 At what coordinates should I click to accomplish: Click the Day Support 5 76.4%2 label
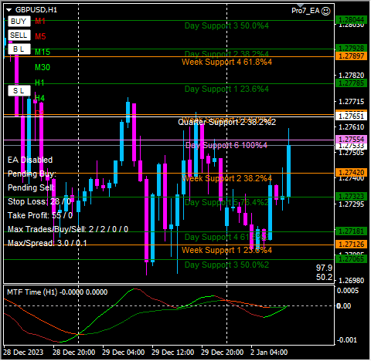click(226, 203)
